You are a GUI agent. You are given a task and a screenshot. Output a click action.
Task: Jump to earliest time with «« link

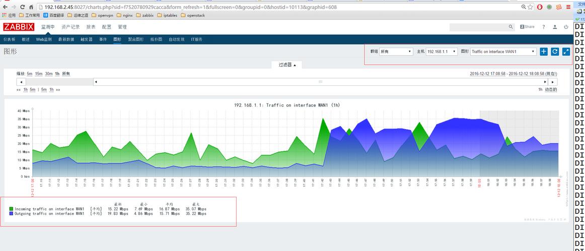click(19, 90)
